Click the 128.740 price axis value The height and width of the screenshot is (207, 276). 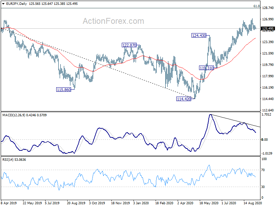coord(268,8)
